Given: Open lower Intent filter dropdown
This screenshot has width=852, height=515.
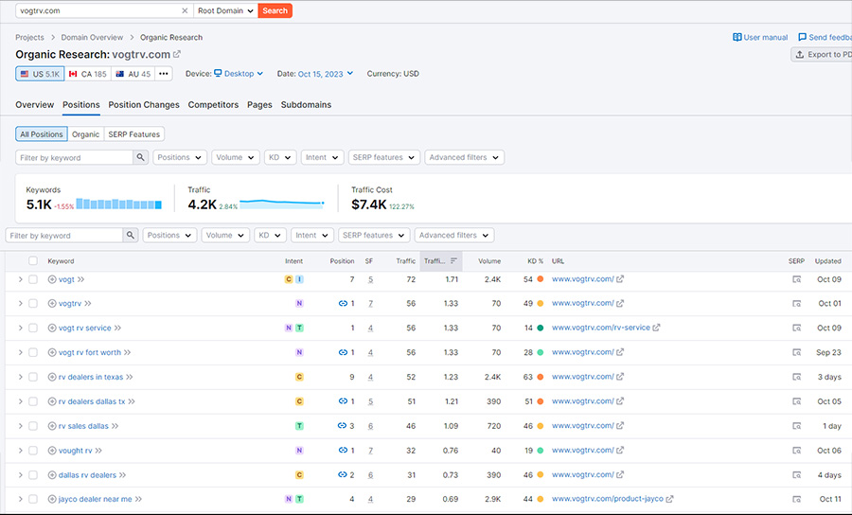Looking at the screenshot, I should (311, 235).
